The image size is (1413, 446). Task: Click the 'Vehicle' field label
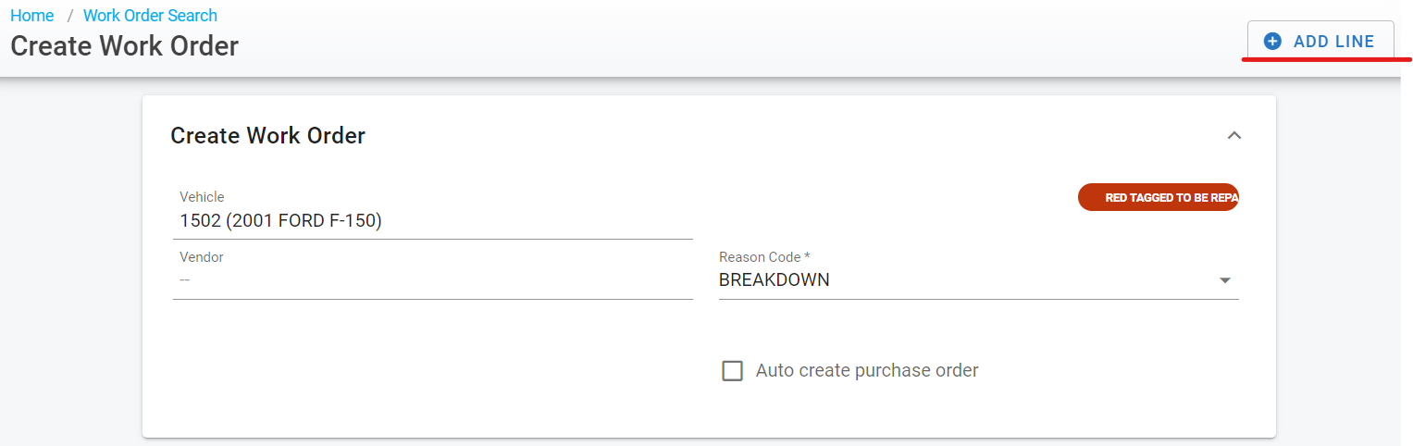click(x=201, y=197)
